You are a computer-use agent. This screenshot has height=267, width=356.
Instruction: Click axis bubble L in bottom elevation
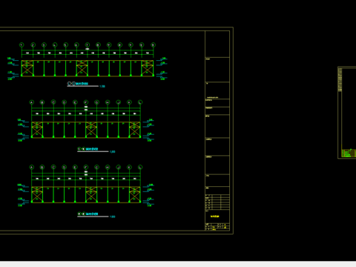140,168
